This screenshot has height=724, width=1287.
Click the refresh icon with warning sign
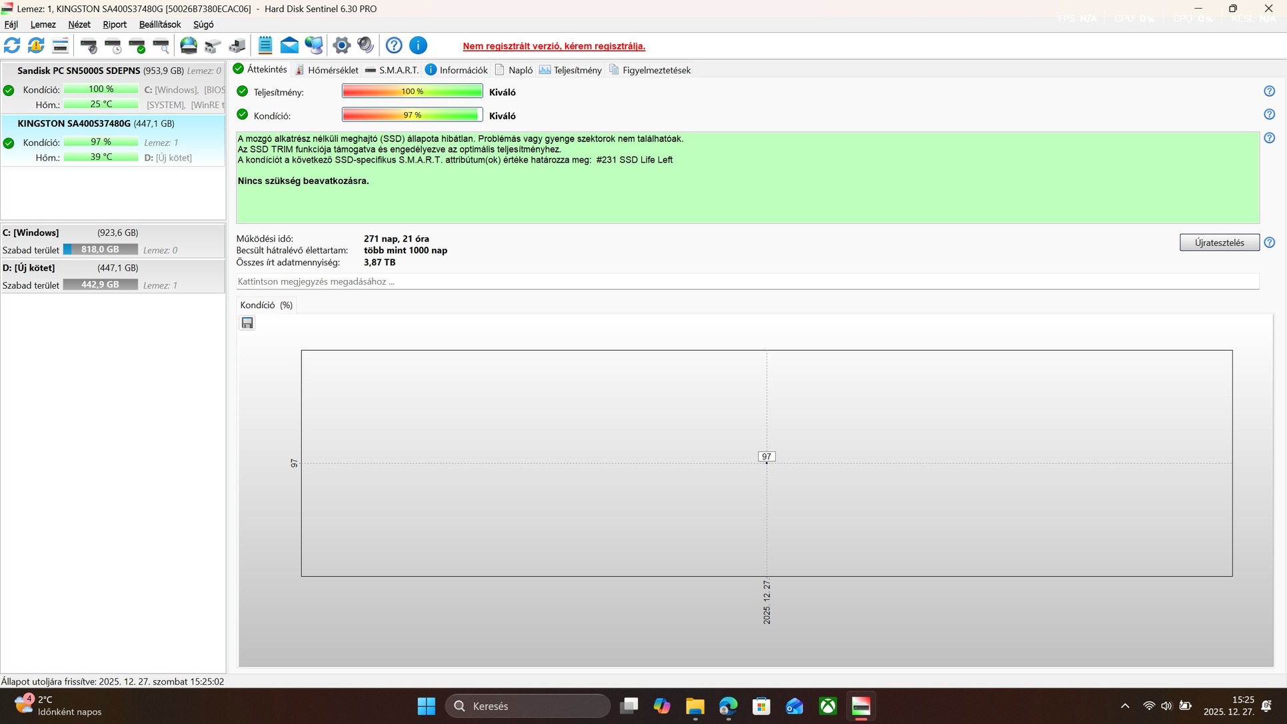click(36, 45)
